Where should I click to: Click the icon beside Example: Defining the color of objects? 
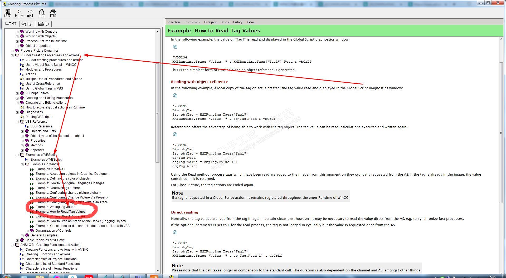[x=32, y=179]
